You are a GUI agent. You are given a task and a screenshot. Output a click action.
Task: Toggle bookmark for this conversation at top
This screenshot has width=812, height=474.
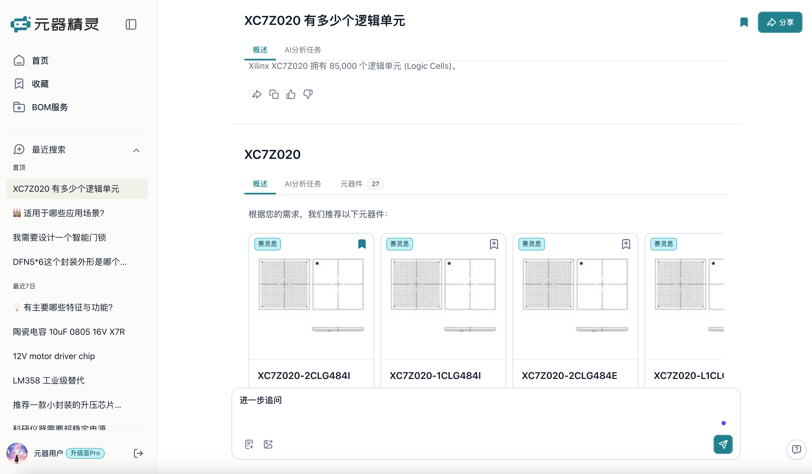point(744,22)
